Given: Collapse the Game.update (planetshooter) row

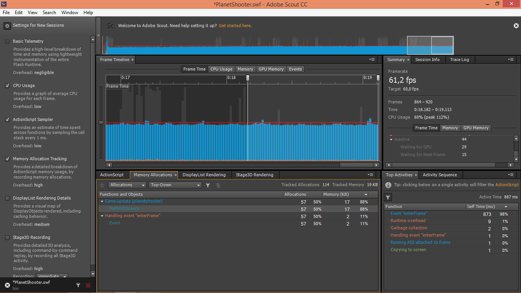Looking at the screenshot, I should click(x=102, y=201).
